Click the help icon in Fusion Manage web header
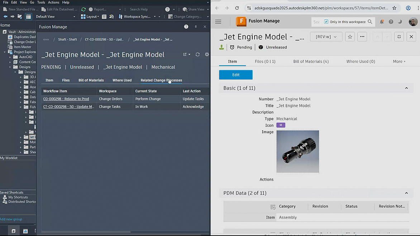 point(391,22)
